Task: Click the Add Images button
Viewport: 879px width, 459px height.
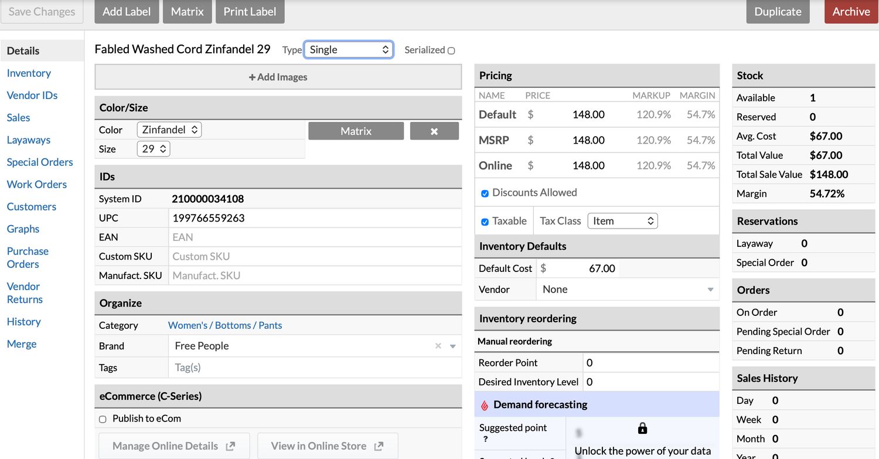Action: pos(278,77)
